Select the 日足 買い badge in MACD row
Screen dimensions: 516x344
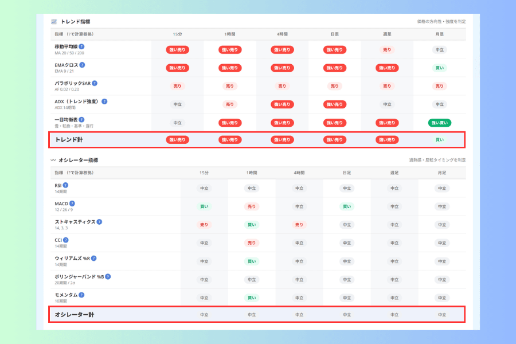[347, 207]
